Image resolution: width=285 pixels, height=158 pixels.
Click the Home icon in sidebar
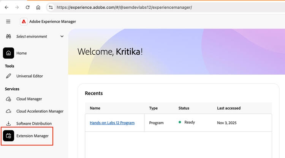point(8,53)
